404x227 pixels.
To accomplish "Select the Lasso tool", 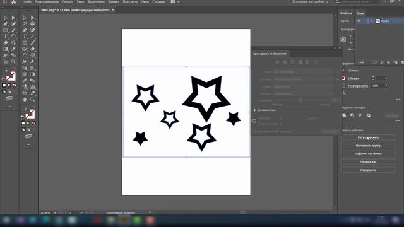I will click(32, 24).
